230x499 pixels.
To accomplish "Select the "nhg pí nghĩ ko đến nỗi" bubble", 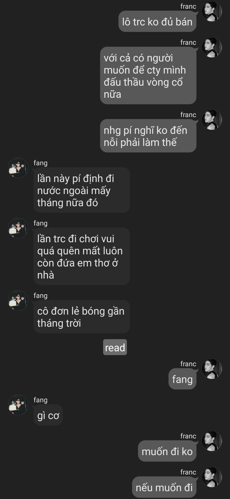I will click(x=148, y=136).
